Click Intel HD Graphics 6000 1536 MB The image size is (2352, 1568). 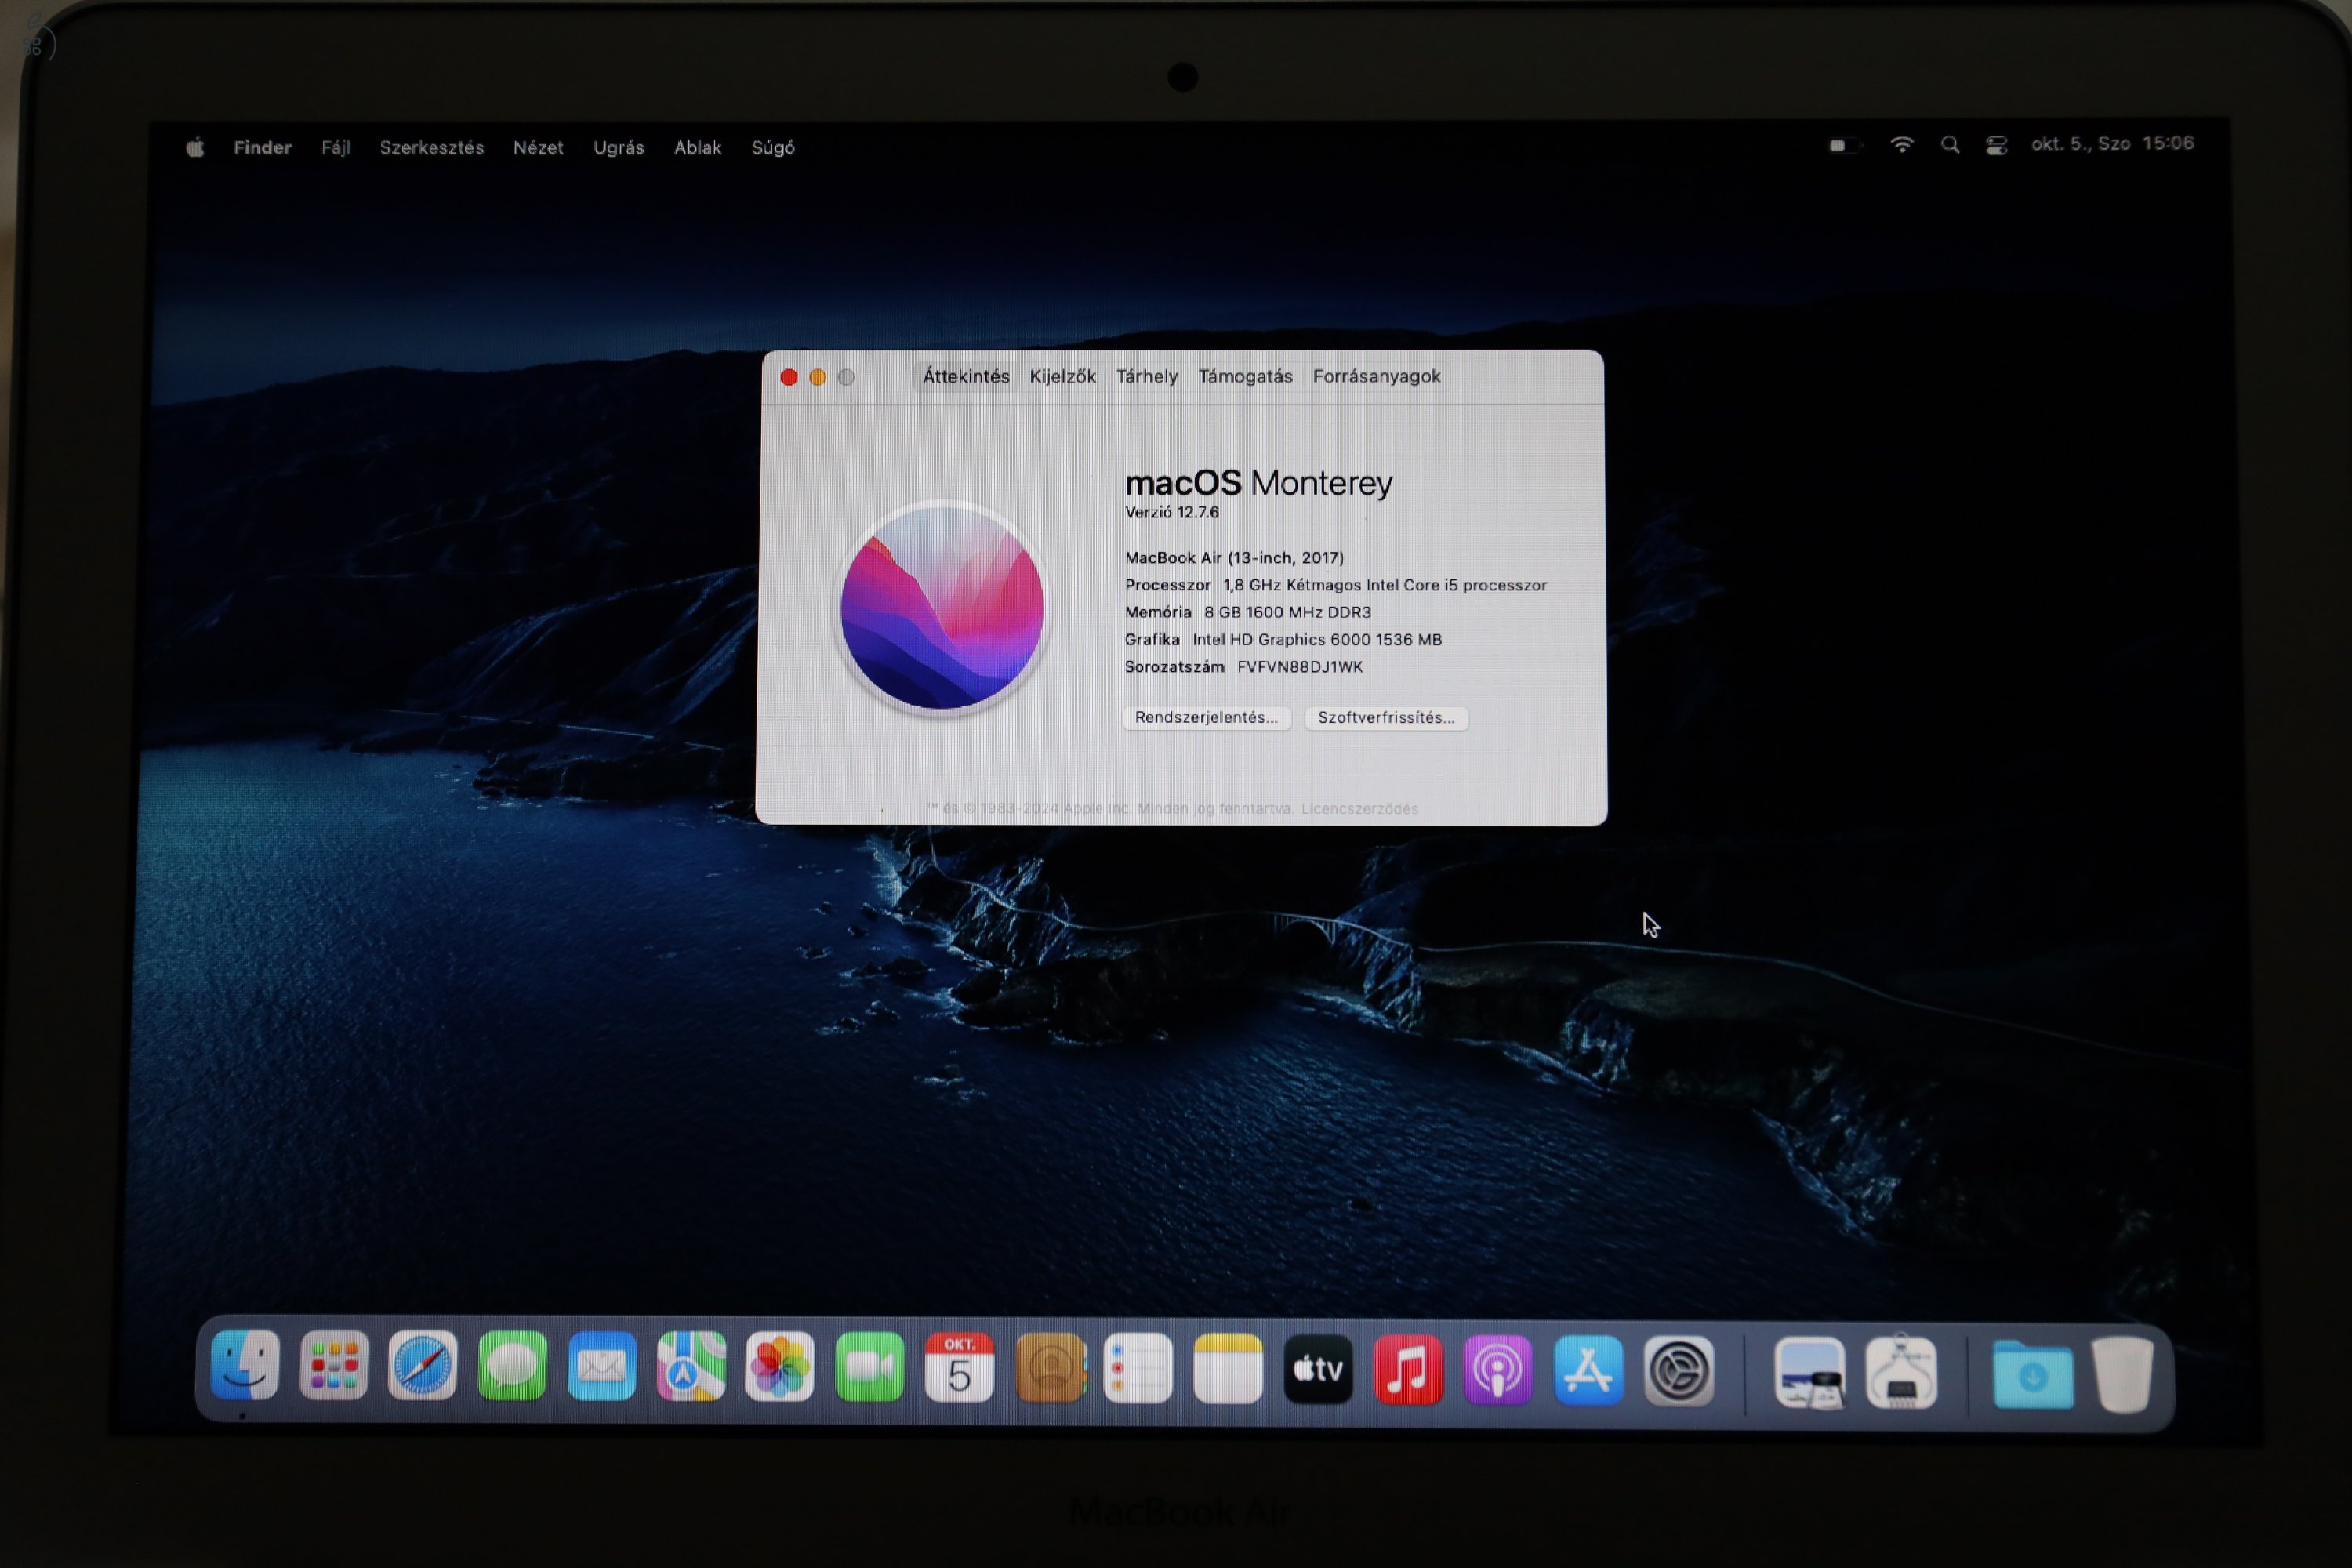1317,640
